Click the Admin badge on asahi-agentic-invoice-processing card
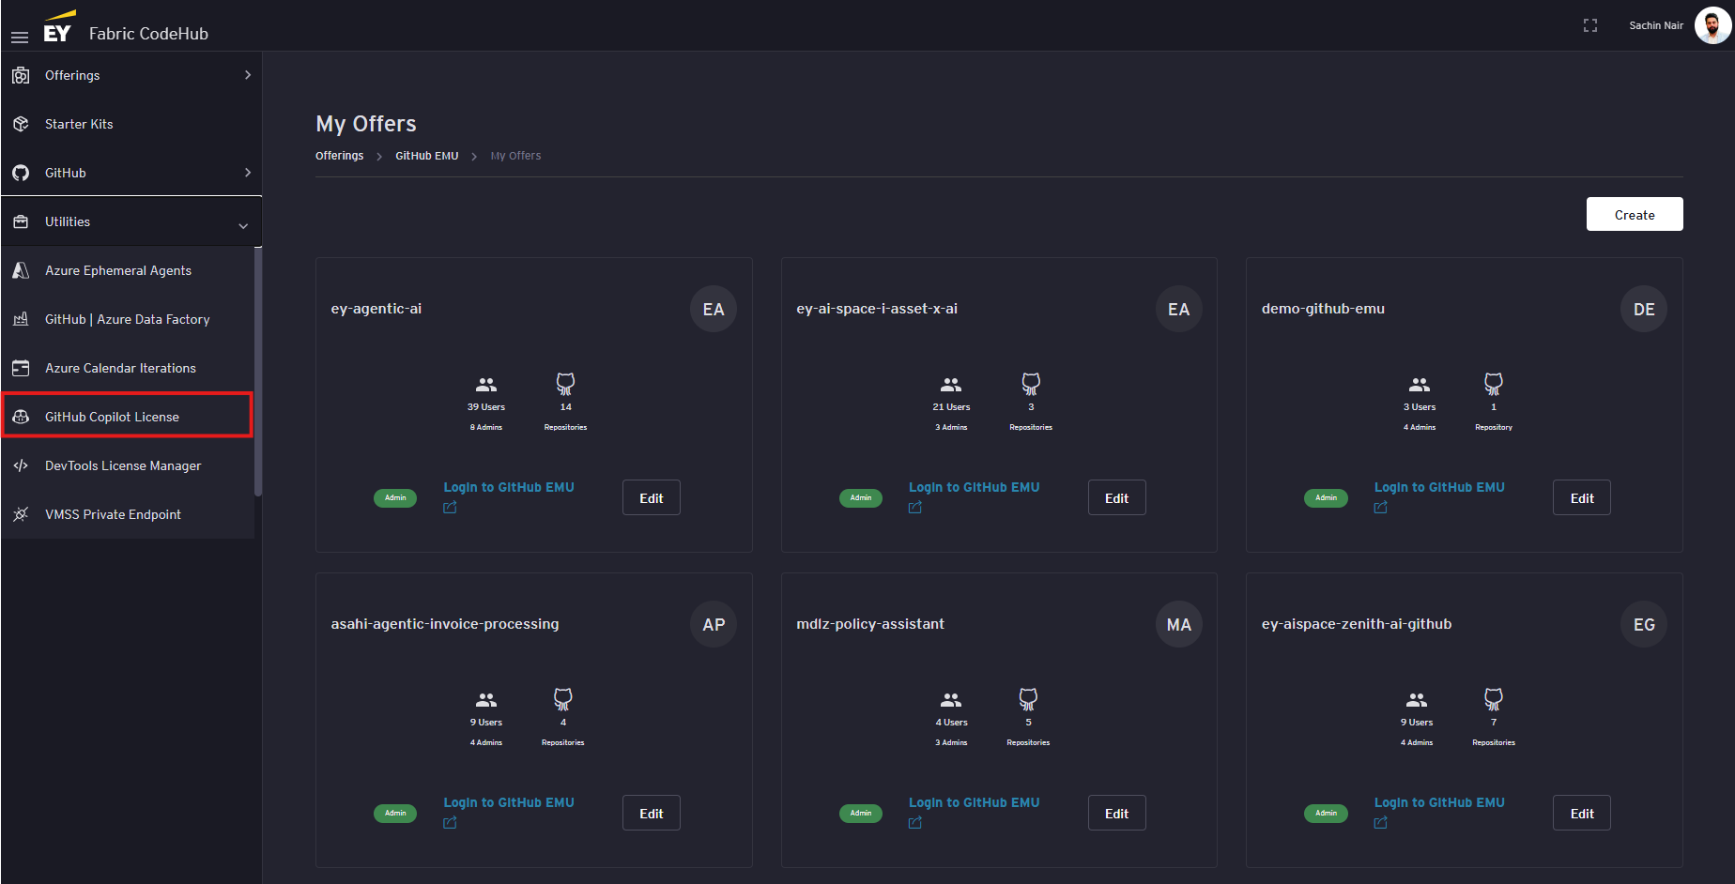The height and width of the screenshot is (884, 1735). [x=395, y=813]
